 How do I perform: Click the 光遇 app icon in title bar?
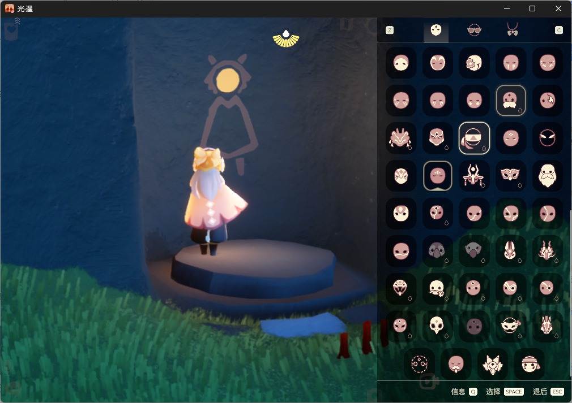[10, 8]
